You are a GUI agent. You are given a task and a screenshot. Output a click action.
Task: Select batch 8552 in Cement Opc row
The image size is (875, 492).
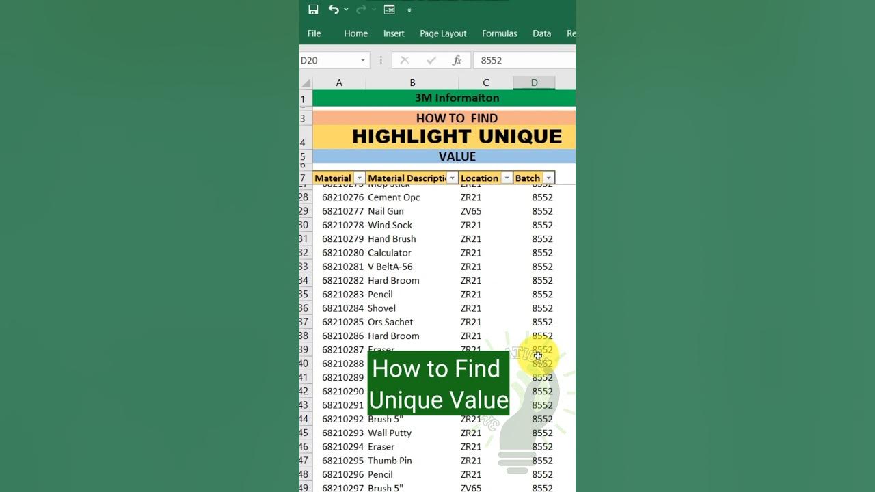tap(534, 197)
